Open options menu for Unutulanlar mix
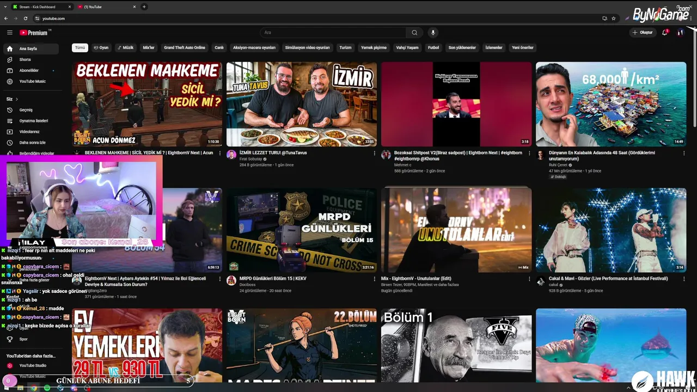The width and height of the screenshot is (697, 392). pyautogui.click(x=529, y=279)
